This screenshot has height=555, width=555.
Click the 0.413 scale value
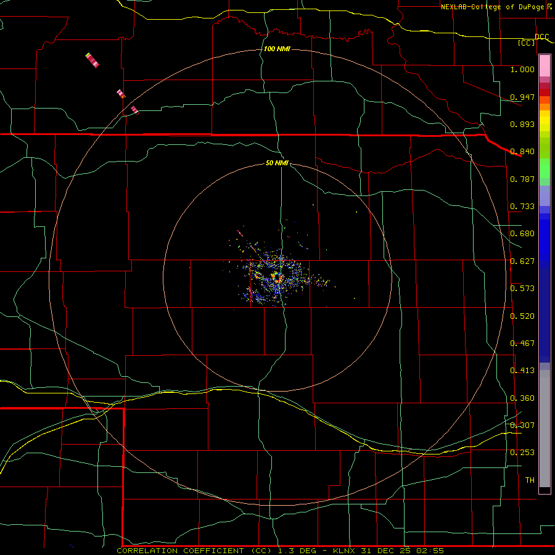point(522,371)
